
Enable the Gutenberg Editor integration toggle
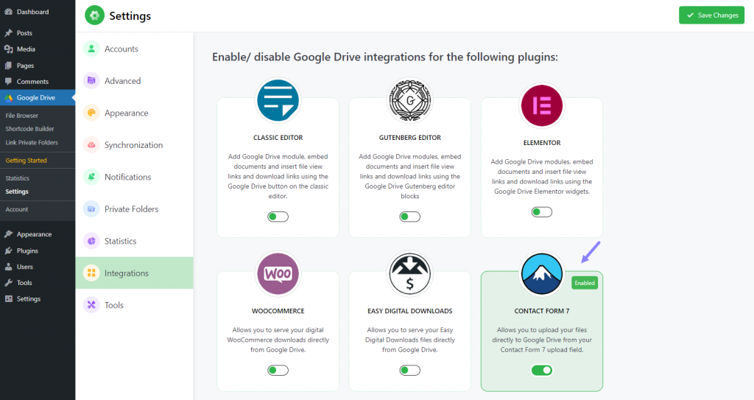point(410,217)
